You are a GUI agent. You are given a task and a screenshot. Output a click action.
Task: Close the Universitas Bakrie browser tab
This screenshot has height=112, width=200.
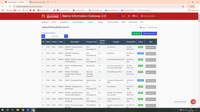tap(27, 2)
